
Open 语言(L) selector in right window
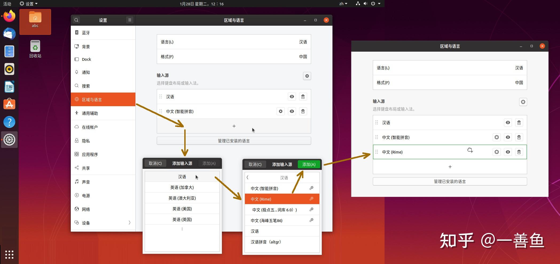click(450, 68)
